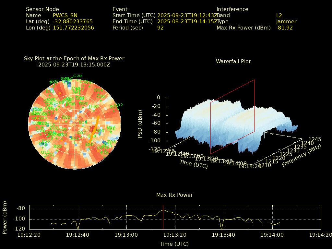
Task: Select the Jammer interference type value
Action: pyautogui.click(x=286, y=21)
